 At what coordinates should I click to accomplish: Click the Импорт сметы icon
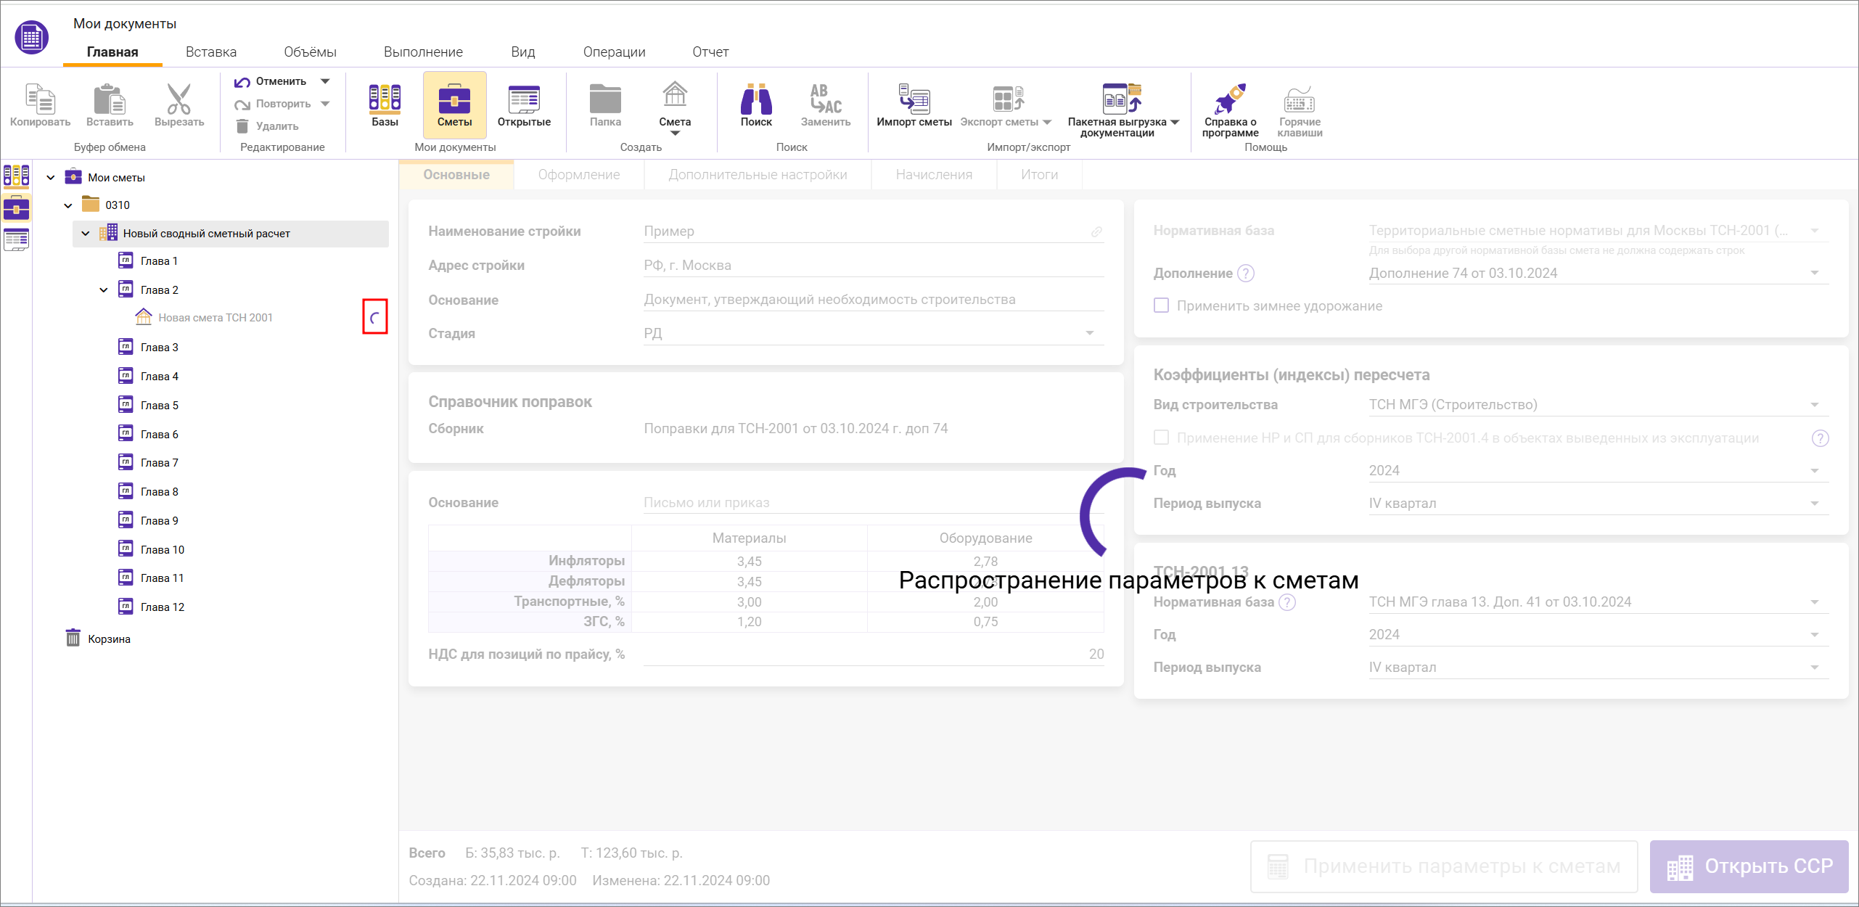[914, 102]
